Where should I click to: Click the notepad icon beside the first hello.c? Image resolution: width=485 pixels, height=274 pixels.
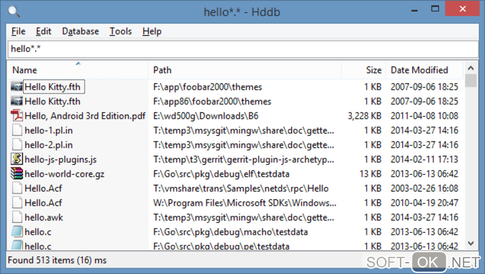[x=17, y=232]
